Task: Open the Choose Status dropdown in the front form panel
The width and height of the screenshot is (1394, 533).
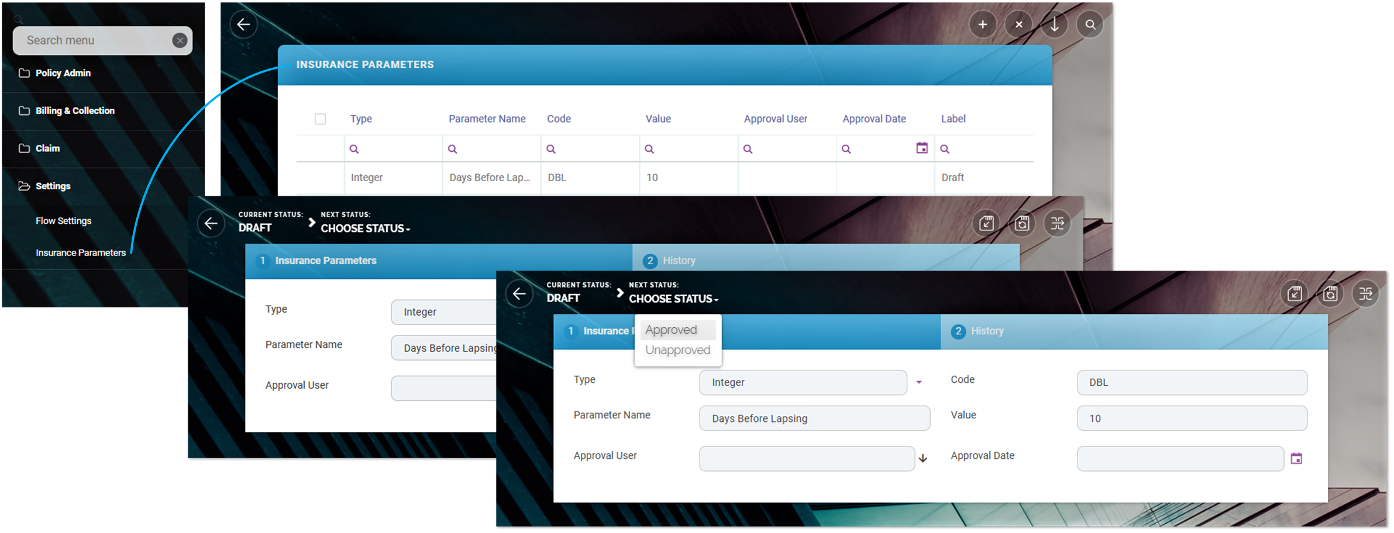Action: (673, 299)
